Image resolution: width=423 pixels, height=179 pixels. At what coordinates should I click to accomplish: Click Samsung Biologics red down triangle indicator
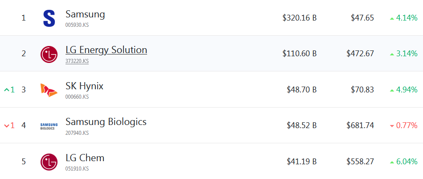pyautogui.click(x=392, y=126)
